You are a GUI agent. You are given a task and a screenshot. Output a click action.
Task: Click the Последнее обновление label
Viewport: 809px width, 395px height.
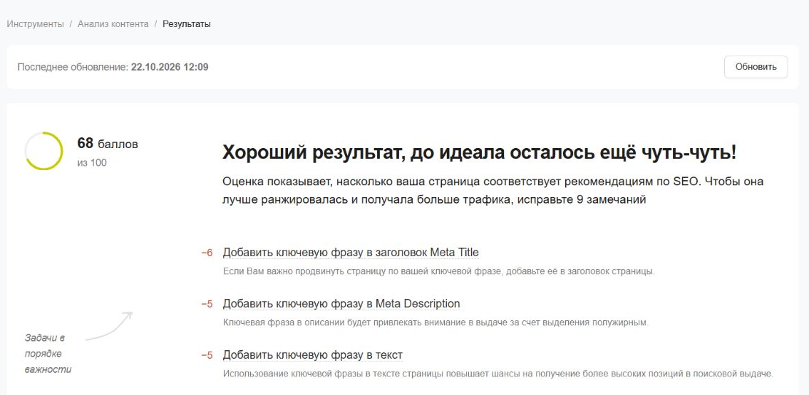73,67
